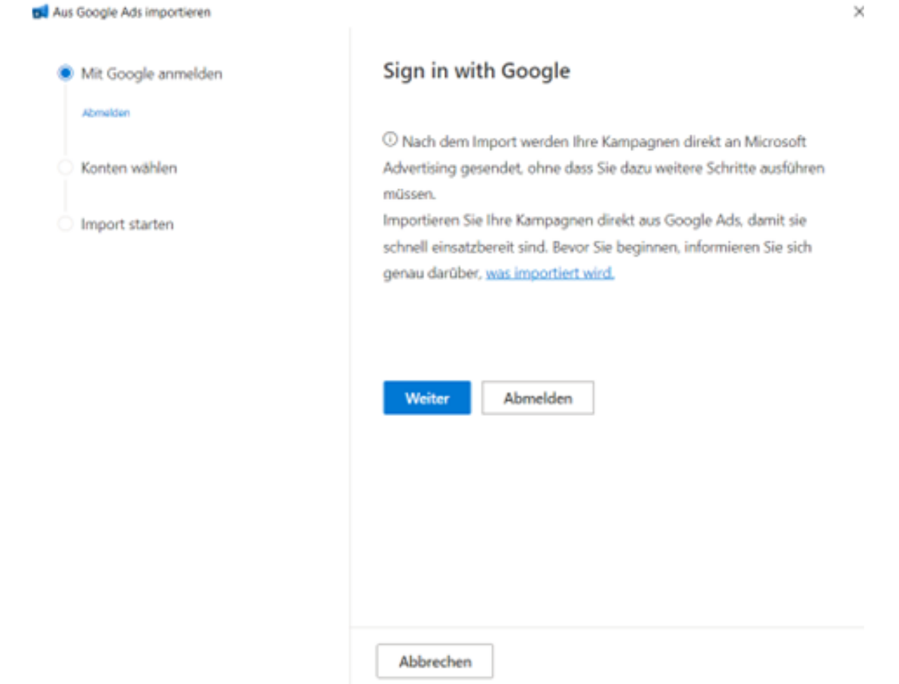
Task: Click the info icon before 'Nach dem Import'
Action: click(390, 139)
